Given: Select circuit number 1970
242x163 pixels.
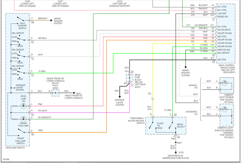Looking at the screenshot, I should tap(192, 9).
